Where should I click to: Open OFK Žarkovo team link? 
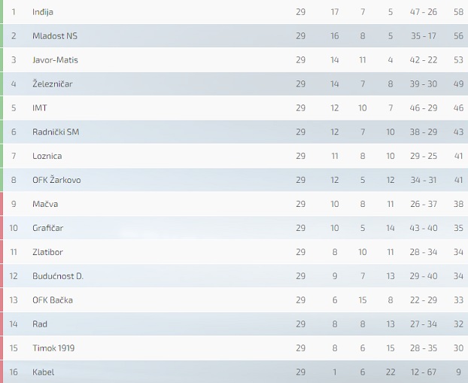pyautogui.click(x=56, y=180)
